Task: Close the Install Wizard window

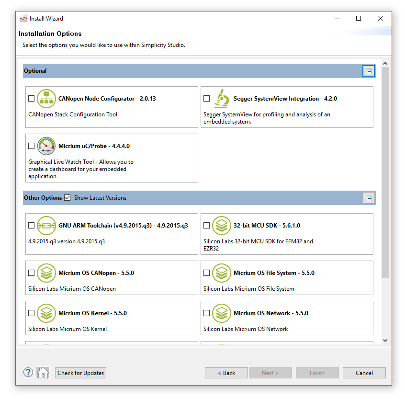Action: [381, 18]
